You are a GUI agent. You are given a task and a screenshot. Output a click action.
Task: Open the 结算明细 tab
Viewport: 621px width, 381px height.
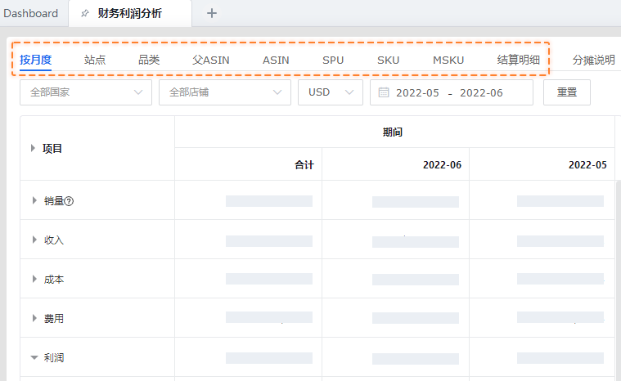pyautogui.click(x=519, y=61)
